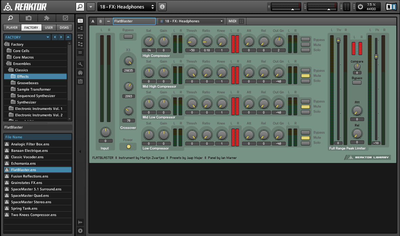Screen dimensions: 400x236
Task: Click the Compare knob in the Peak Limiter
Action: pyautogui.click(x=357, y=67)
